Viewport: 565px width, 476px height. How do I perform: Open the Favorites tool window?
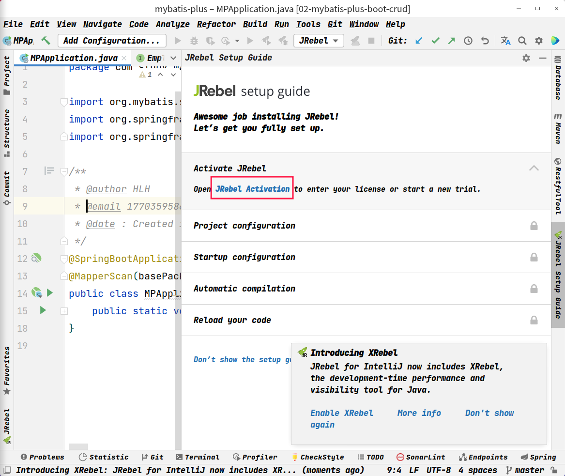(x=7, y=370)
